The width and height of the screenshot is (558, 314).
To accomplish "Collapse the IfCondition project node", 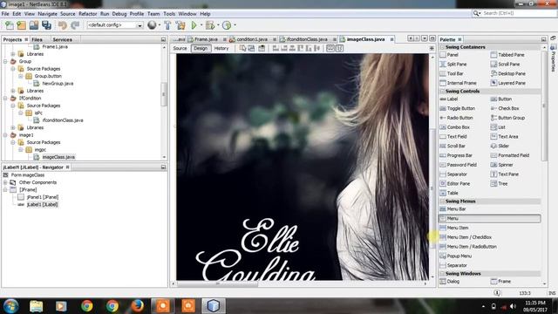I will click(5, 99).
